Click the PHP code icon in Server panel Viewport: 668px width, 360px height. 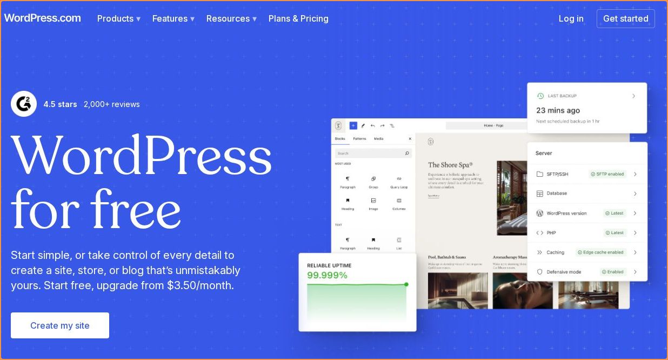539,232
